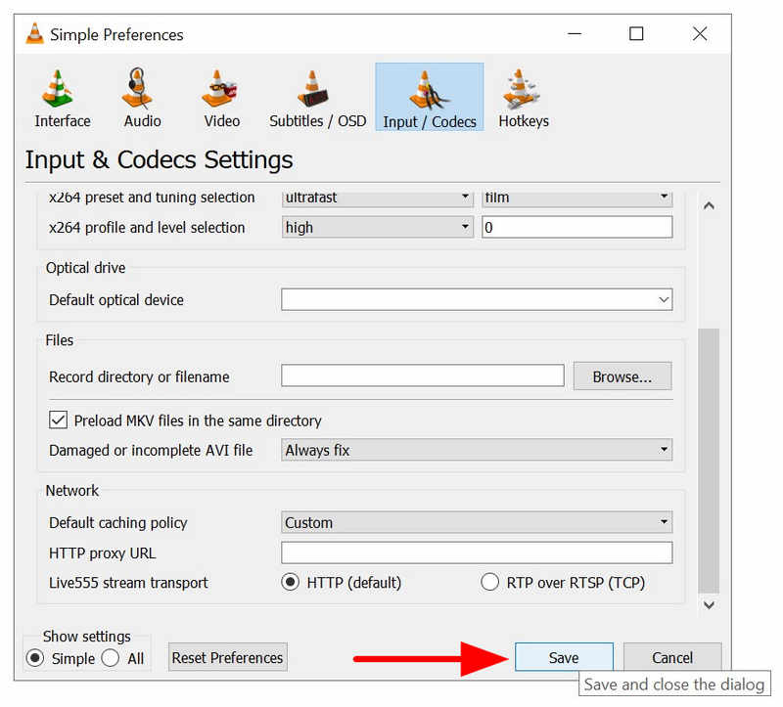Click the HTTP proxy URL field
Viewport: 783px width, 707px height.
coord(476,552)
